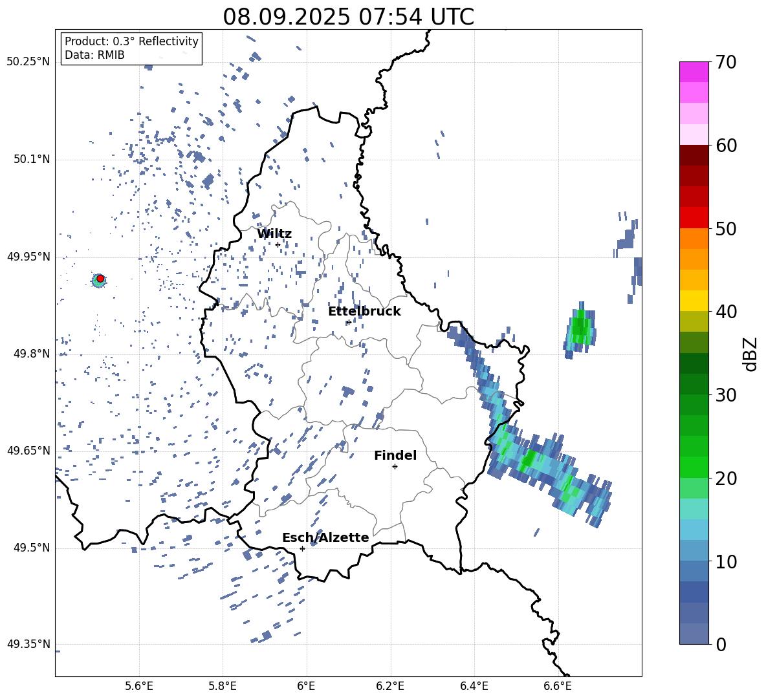Click the title 08.09.2025 07:54 UTC

click(348, 17)
